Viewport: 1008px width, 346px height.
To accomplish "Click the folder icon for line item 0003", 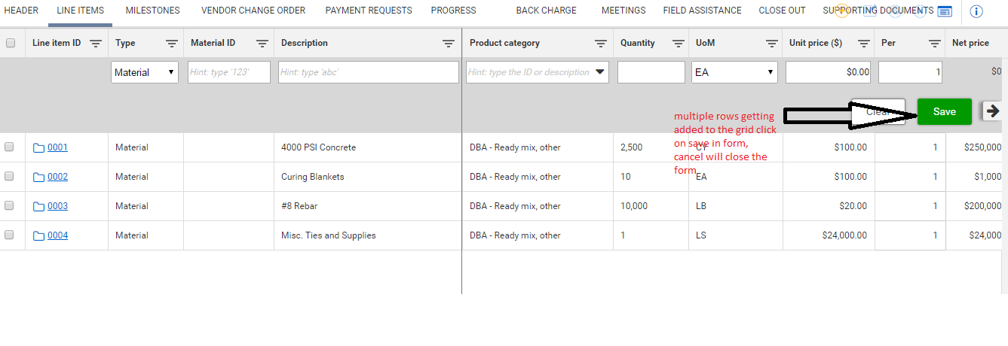I will 39,207.
